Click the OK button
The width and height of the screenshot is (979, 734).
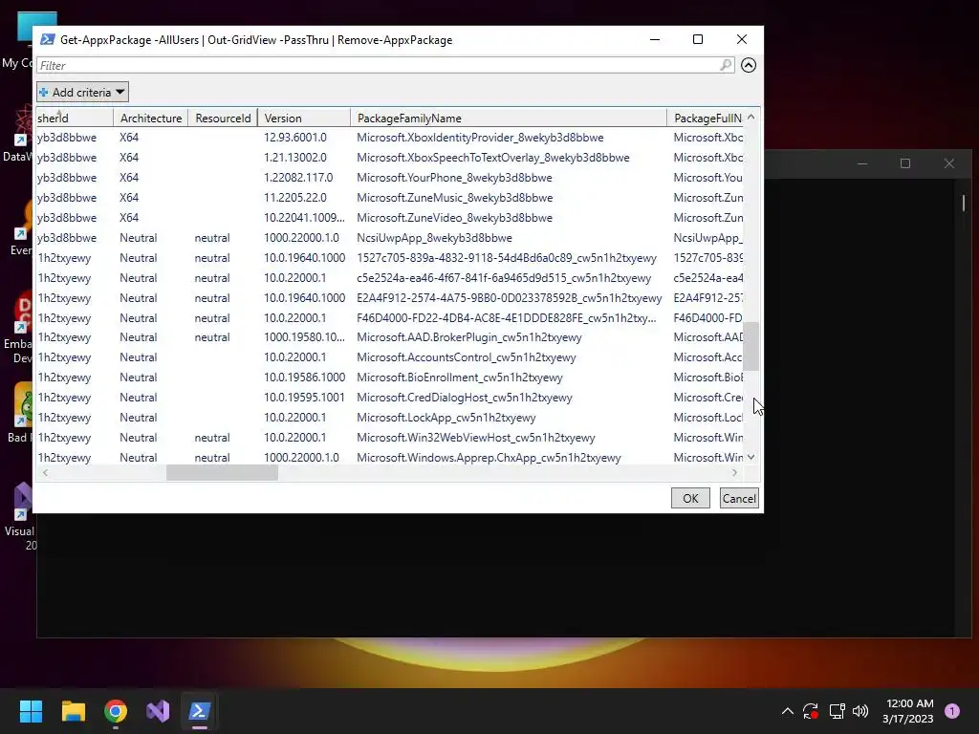[690, 498]
